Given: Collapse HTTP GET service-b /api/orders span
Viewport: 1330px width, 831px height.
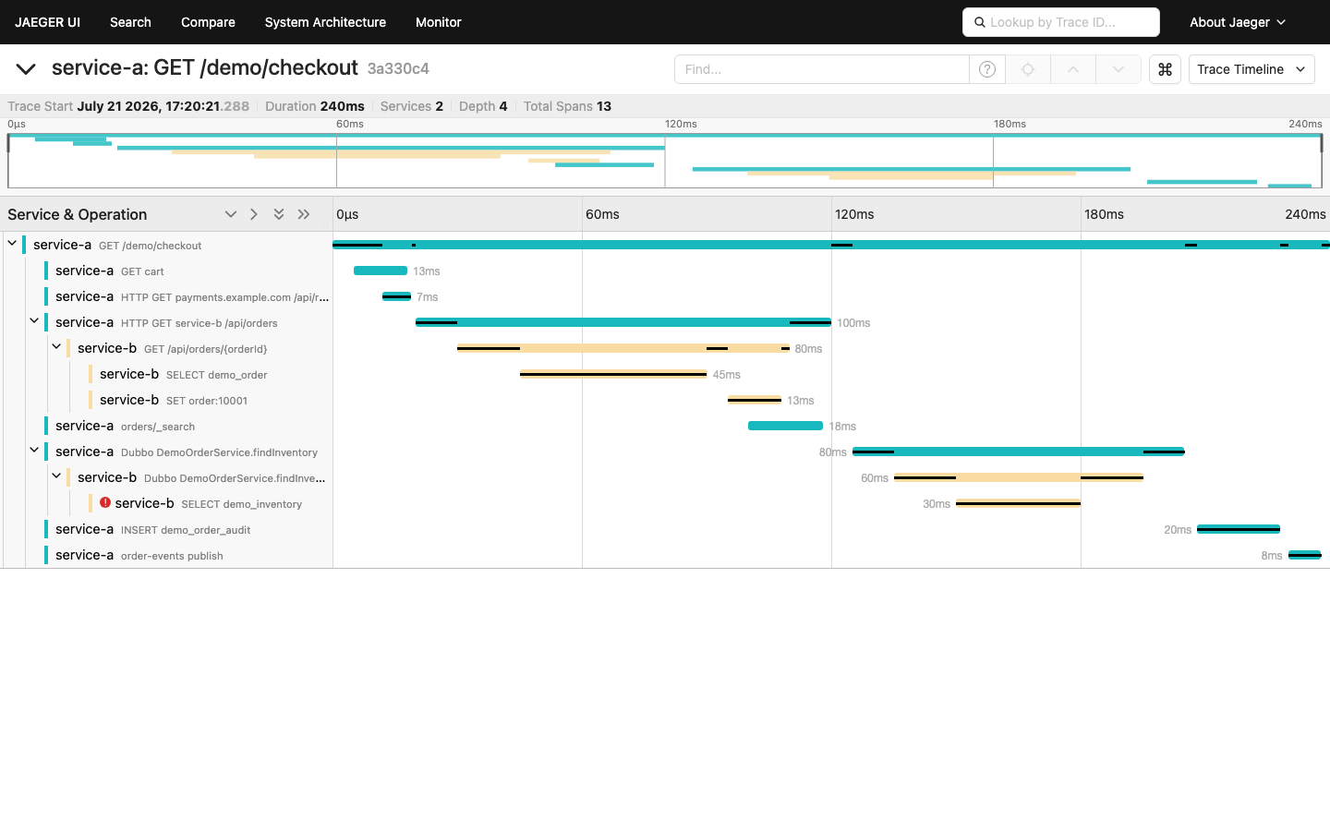Looking at the screenshot, I should (34, 321).
